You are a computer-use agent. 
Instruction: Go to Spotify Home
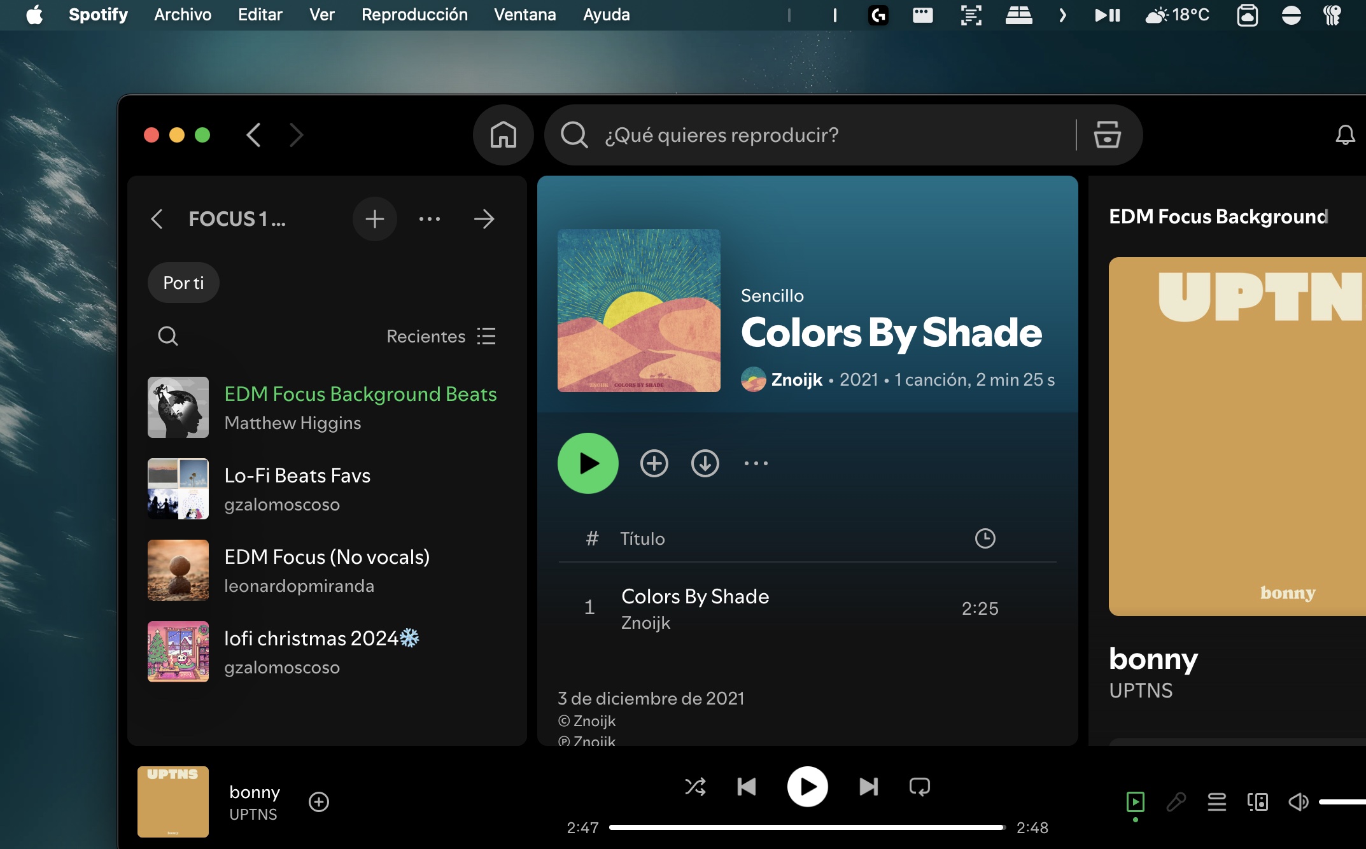(x=503, y=135)
